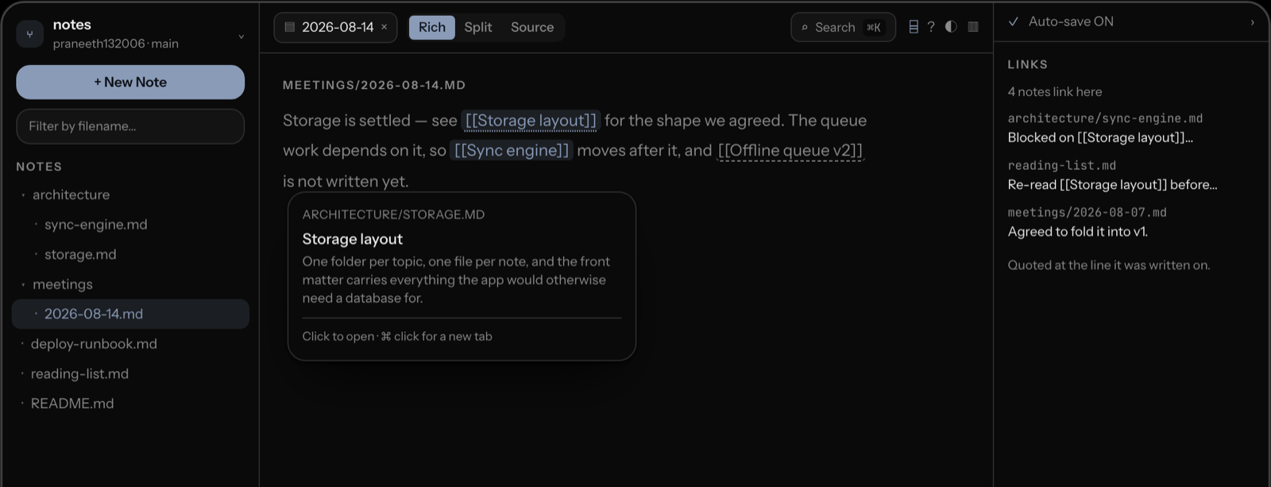Close the 2026-08-14 tab
This screenshot has height=487, width=1271.
tap(384, 27)
